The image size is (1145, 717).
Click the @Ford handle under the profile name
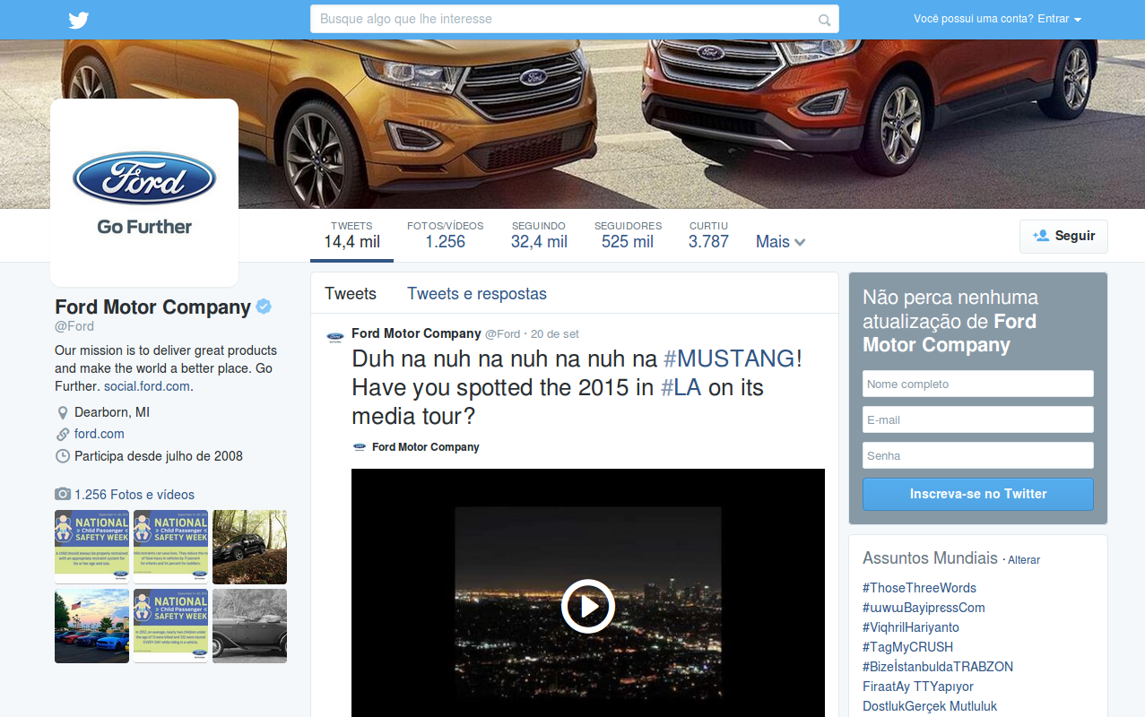[x=74, y=327]
